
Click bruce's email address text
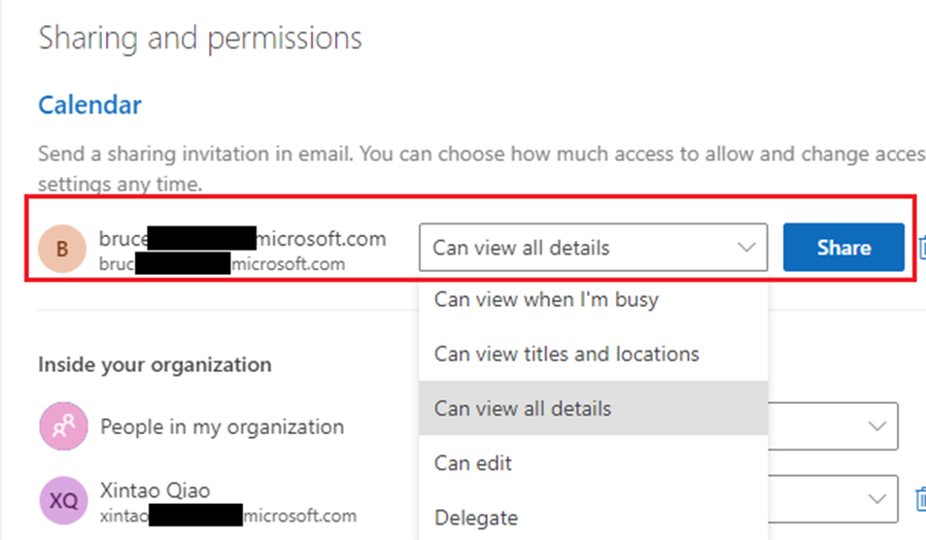click(x=242, y=238)
